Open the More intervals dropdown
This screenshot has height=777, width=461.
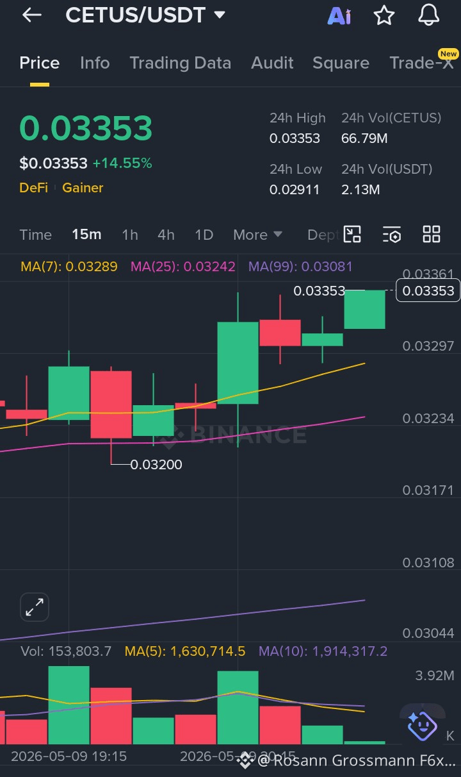(257, 235)
